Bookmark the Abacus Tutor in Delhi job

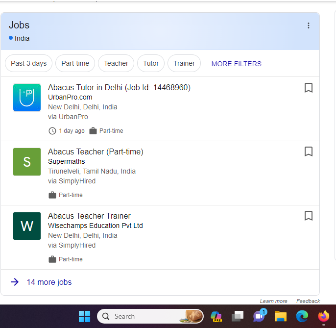309,88
